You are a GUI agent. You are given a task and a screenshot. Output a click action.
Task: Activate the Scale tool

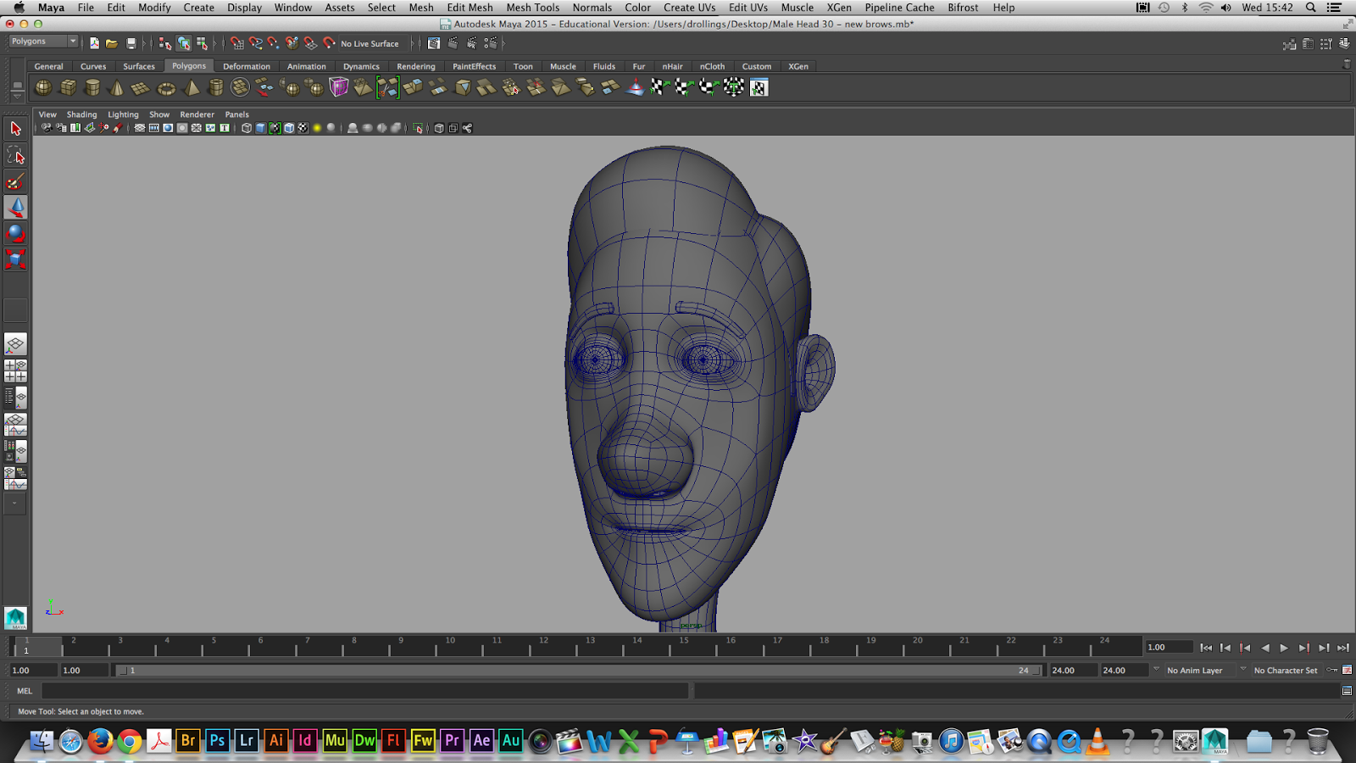[15, 259]
